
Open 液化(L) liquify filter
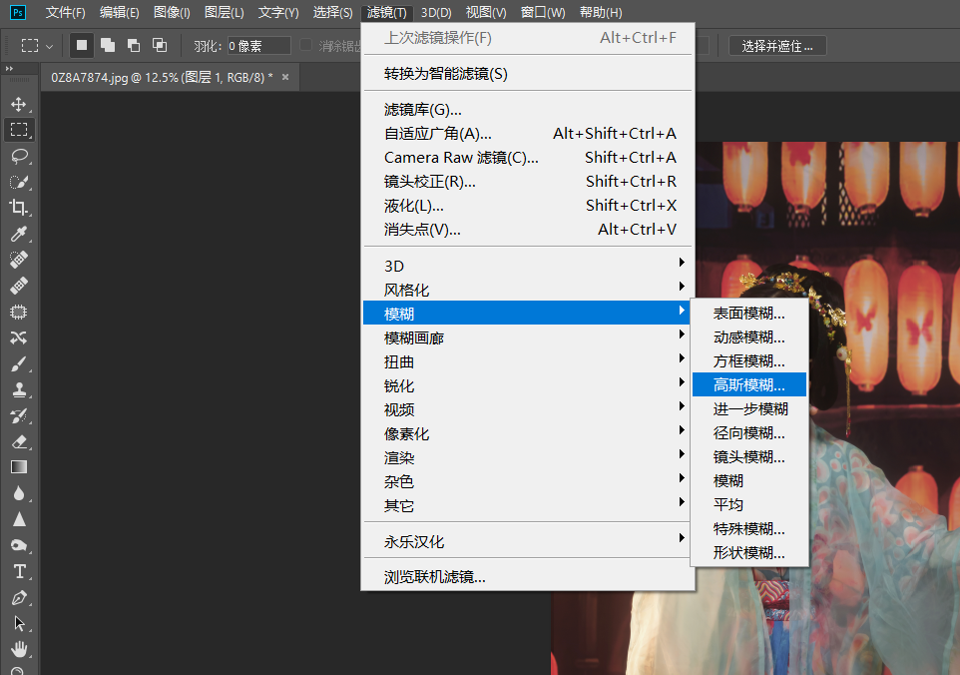coord(527,205)
